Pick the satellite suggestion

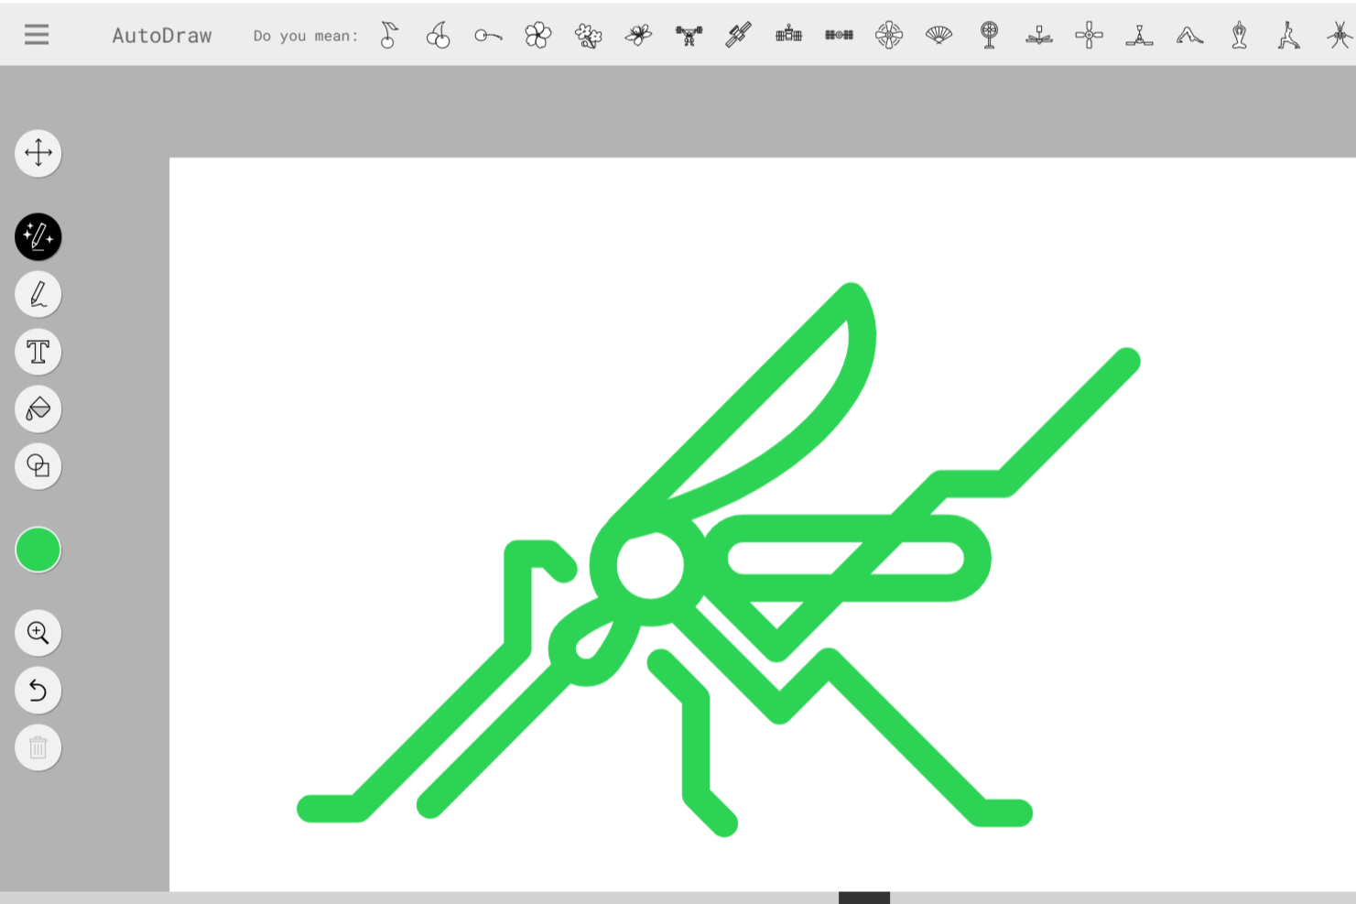tap(738, 35)
